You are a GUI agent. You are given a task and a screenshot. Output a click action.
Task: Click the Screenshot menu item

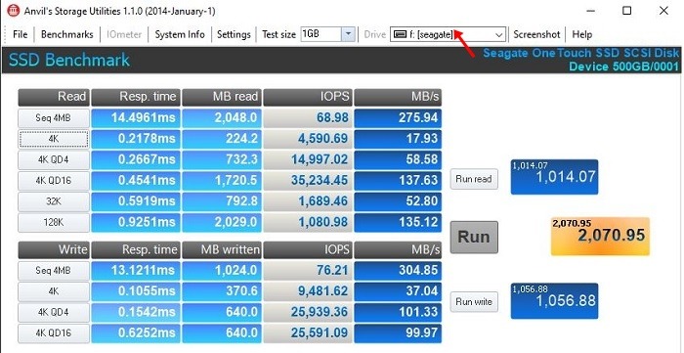click(x=536, y=34)
